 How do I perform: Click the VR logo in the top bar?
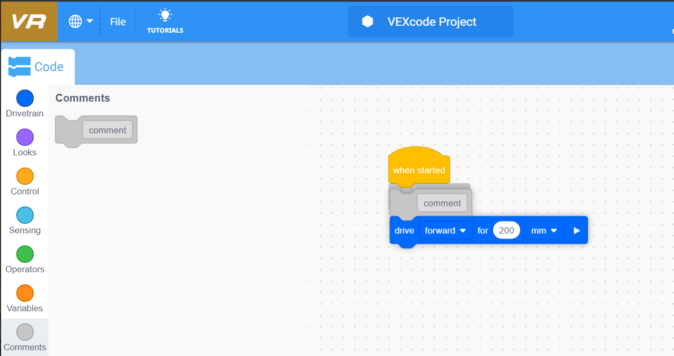(29, 21)
